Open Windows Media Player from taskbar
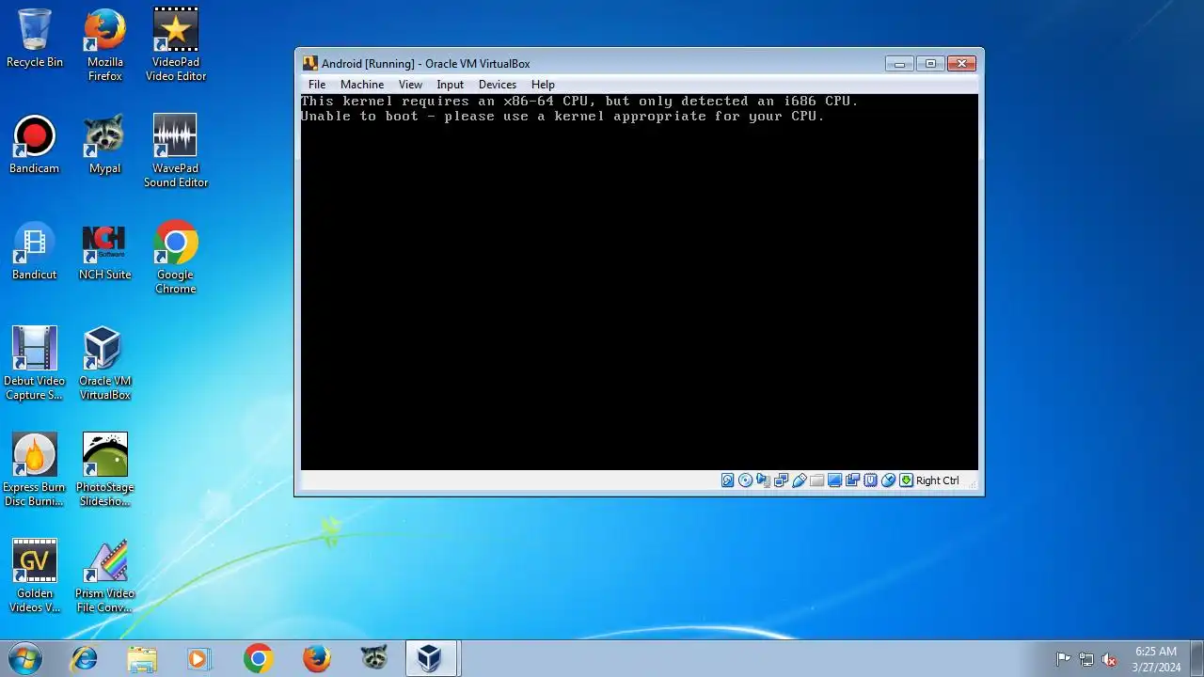Viewport: 1204px width, 677px height. (198, 659)
